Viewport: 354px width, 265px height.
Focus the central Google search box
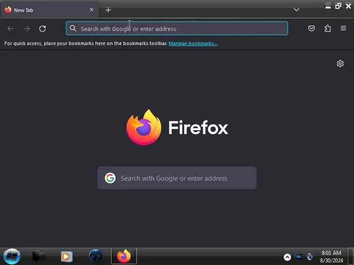[x=177, y=178]
